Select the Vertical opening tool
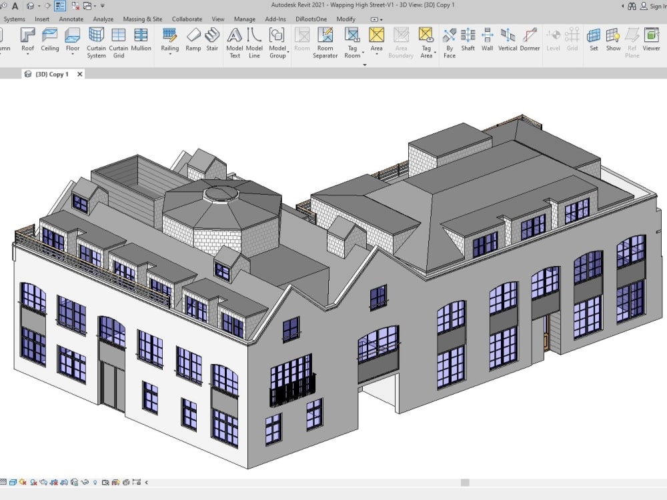 click(508, 40)
